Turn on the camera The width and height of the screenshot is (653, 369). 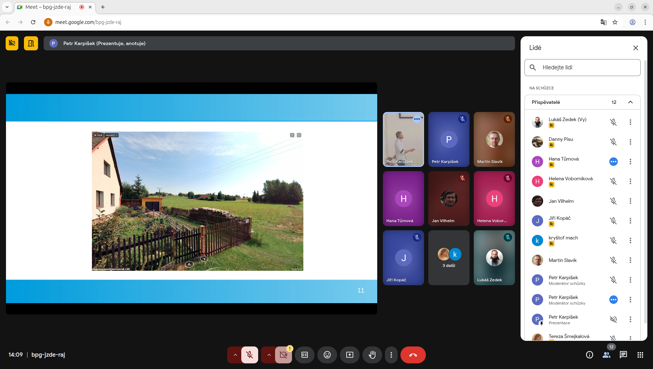[x=284, y=355]
